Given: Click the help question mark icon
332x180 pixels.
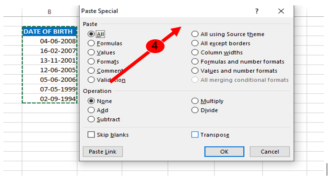Looking at the screenshot, I should pyautogui.click(x=257, y=11).
